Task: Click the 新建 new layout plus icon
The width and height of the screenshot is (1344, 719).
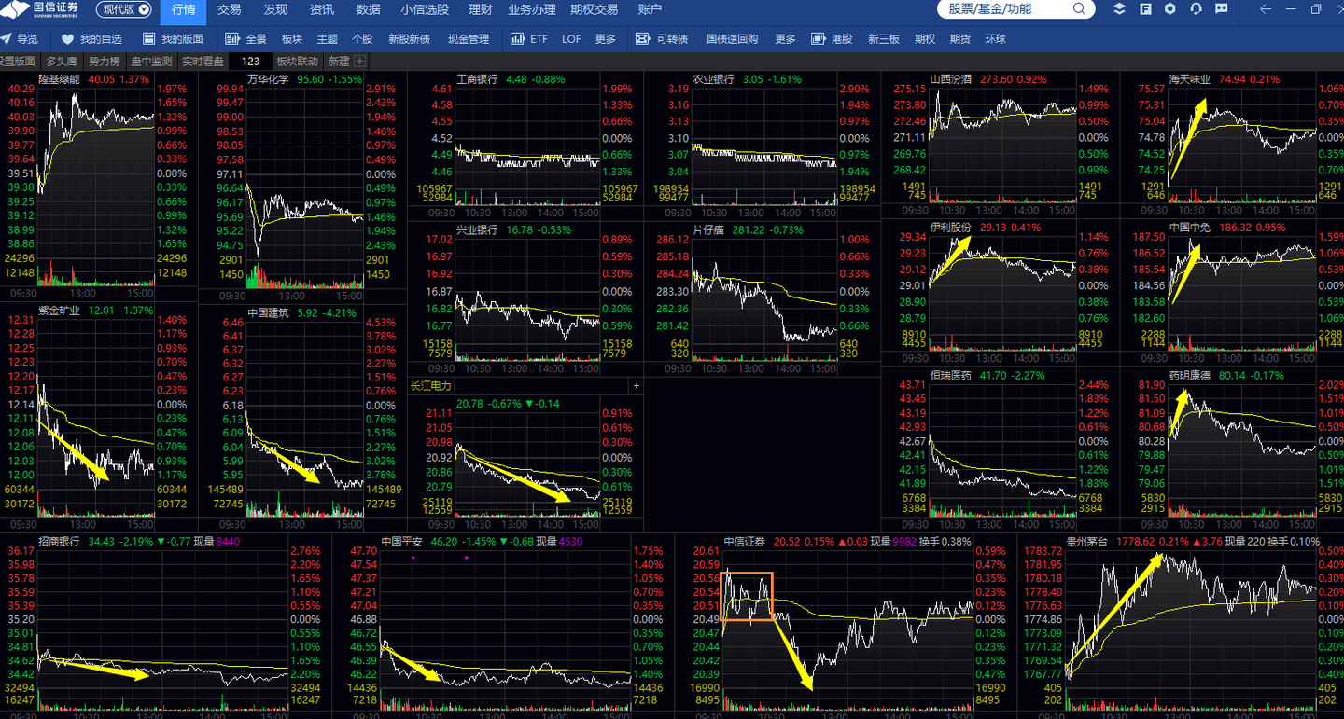Action: [360, 61]
